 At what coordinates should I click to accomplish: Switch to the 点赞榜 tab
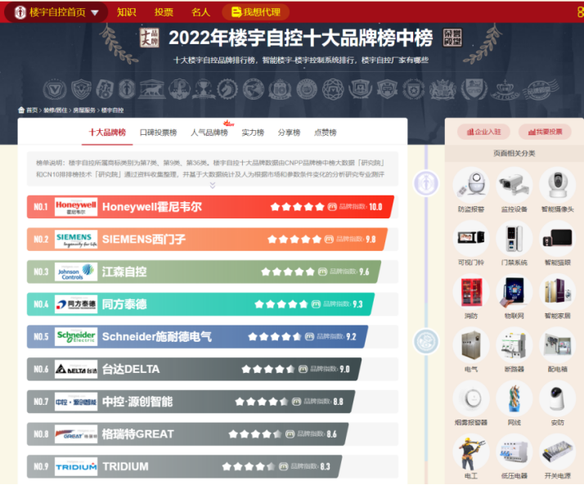(x=326, y=132)
